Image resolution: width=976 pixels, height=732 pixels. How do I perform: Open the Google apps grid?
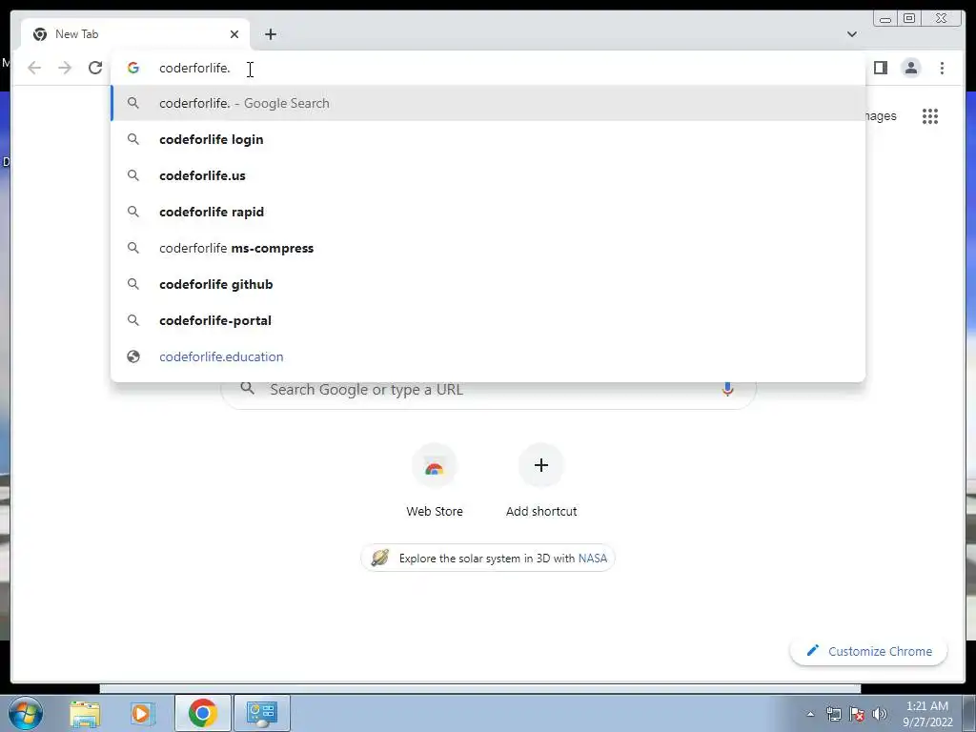click(x=930, y=116)
